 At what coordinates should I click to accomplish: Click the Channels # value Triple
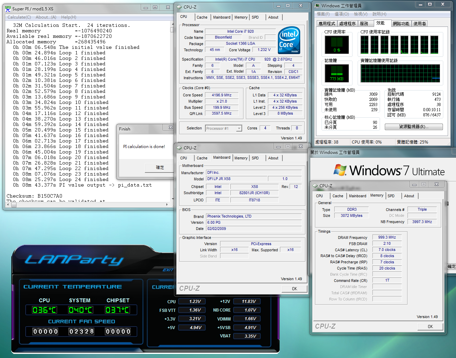coord(422,209)
